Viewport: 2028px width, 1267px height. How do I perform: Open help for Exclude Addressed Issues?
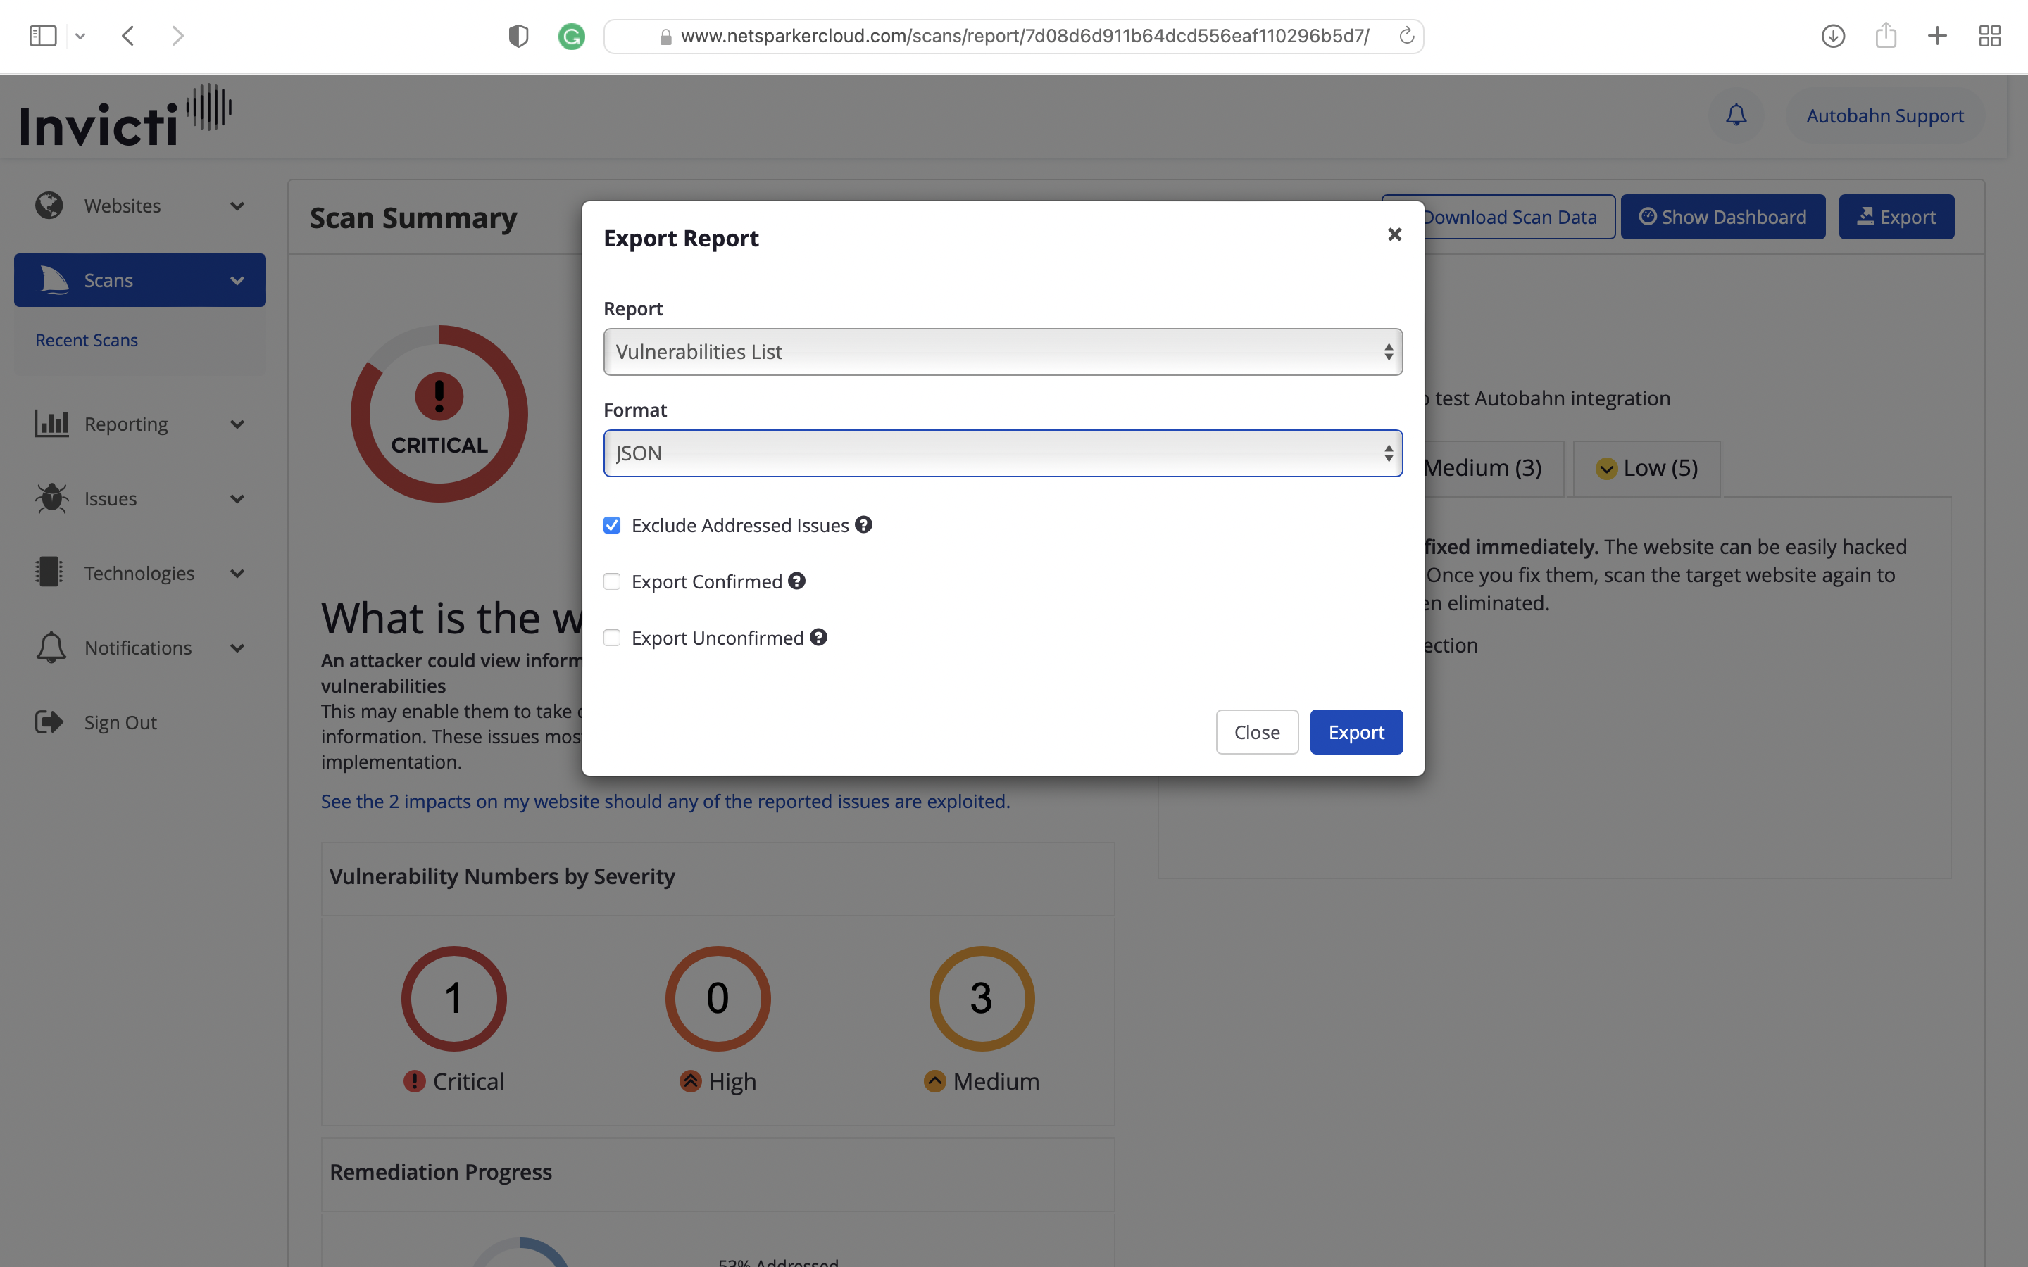(863, 524)
